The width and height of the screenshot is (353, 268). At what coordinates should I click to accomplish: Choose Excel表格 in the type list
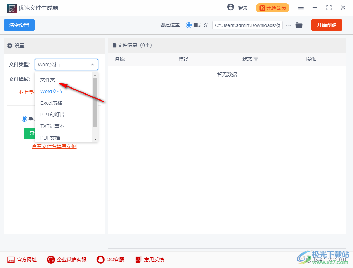(x=51, y=103)
